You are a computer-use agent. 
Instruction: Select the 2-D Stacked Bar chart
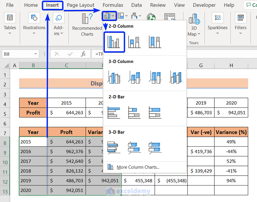(x=134, y=112)
